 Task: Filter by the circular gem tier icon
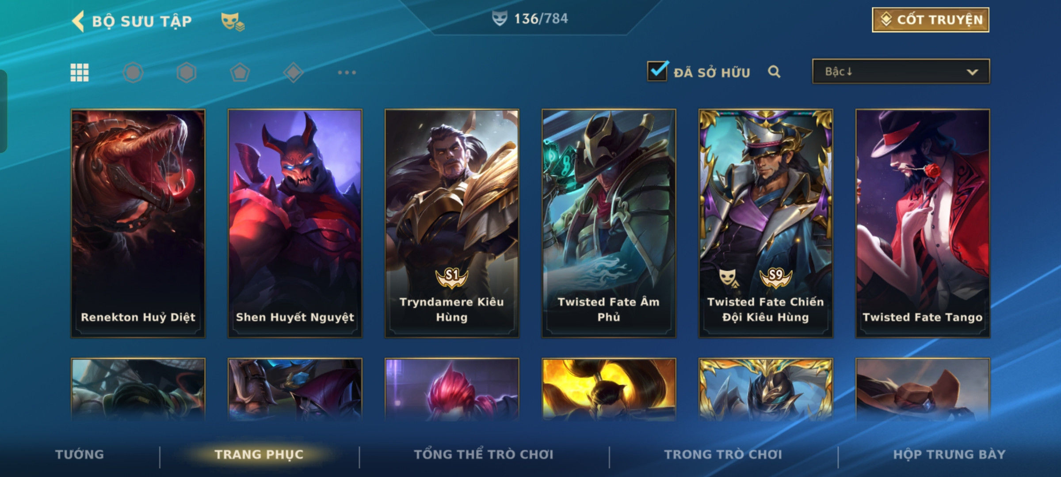coord(133,72)
